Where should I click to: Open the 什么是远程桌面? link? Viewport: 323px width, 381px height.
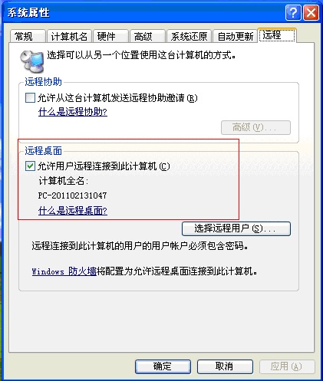[x=73, y=211]
